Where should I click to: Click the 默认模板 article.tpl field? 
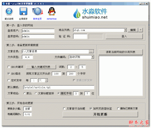coord(59,87)
